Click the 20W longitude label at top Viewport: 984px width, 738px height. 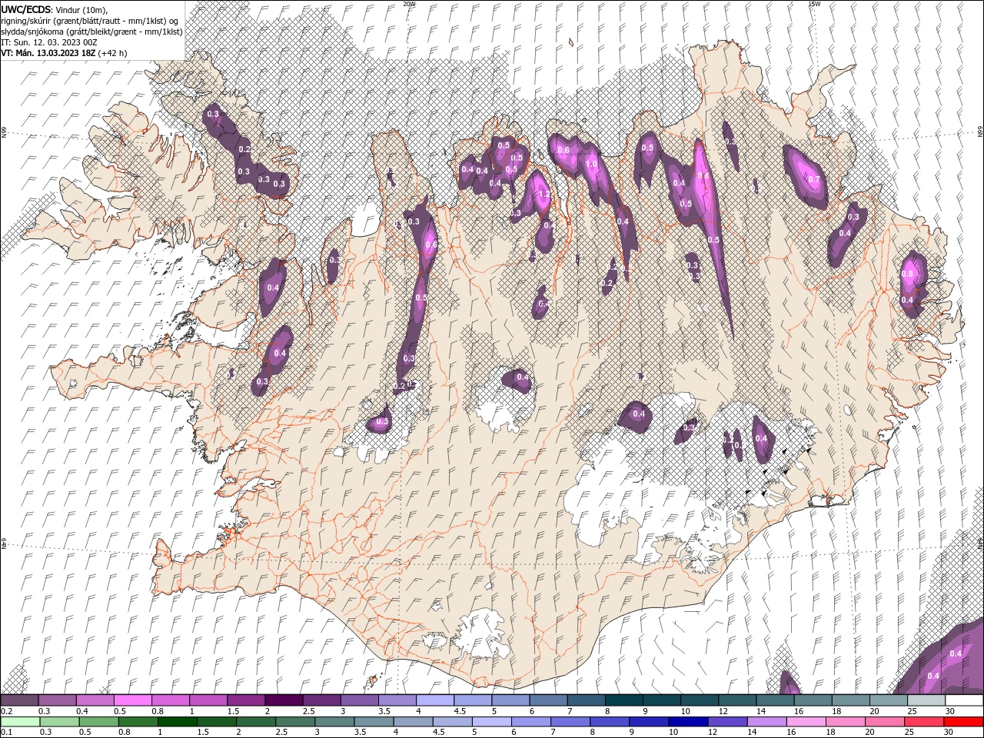409,3
